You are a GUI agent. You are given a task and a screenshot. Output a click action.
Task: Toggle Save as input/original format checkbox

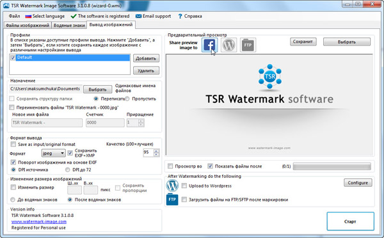tap(13, 144)
